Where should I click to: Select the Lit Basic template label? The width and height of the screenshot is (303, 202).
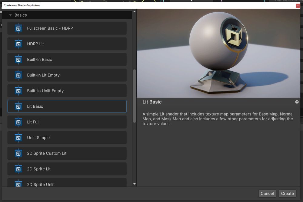(x=35, y=106)
